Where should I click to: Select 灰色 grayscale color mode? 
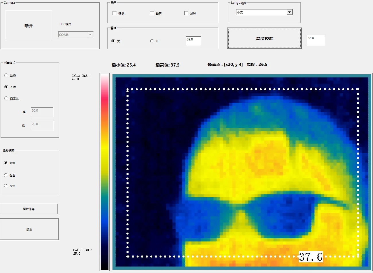(6, 186)
